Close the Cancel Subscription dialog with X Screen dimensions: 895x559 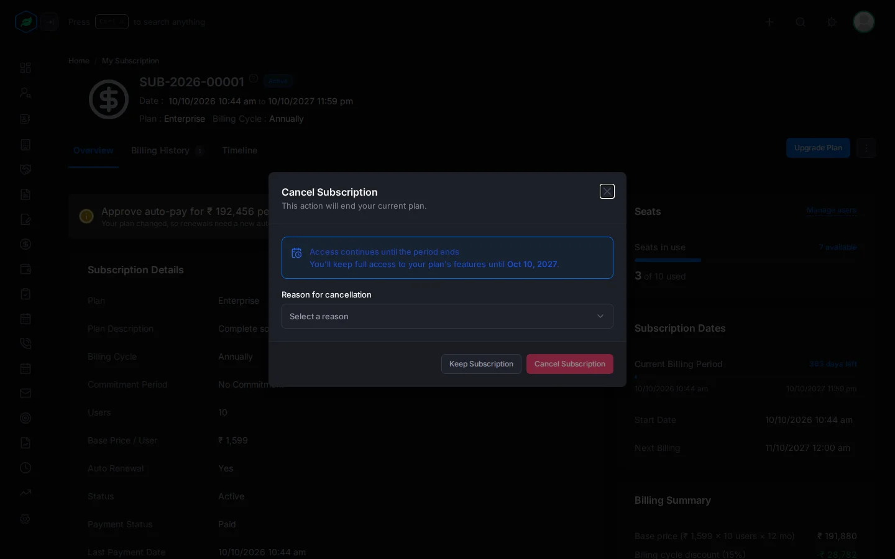pos(607,191)
